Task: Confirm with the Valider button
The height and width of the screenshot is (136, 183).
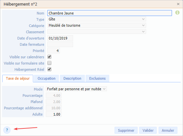Action: [x=148, y=130]
